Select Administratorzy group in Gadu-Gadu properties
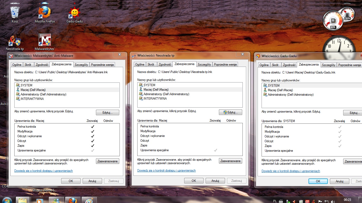Viewport: 362px width, 203px height. point(312,95)
